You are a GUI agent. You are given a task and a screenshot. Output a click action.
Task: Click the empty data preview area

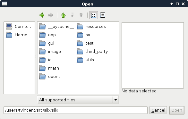point(153,55)
